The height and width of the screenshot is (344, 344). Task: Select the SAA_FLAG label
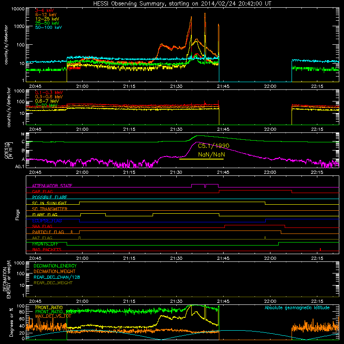point(42,227)
